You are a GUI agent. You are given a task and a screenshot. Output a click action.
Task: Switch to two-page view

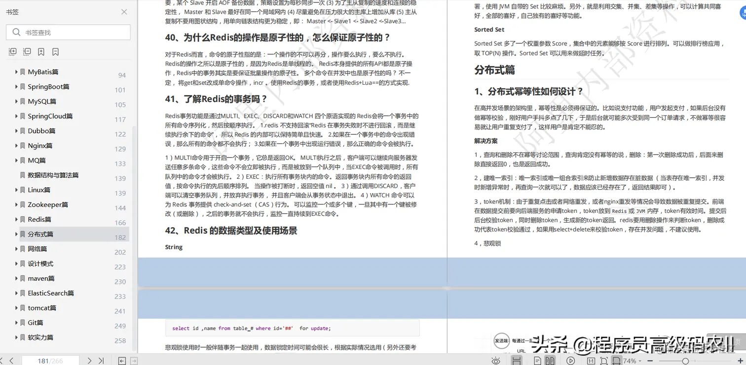coord(550,361)
